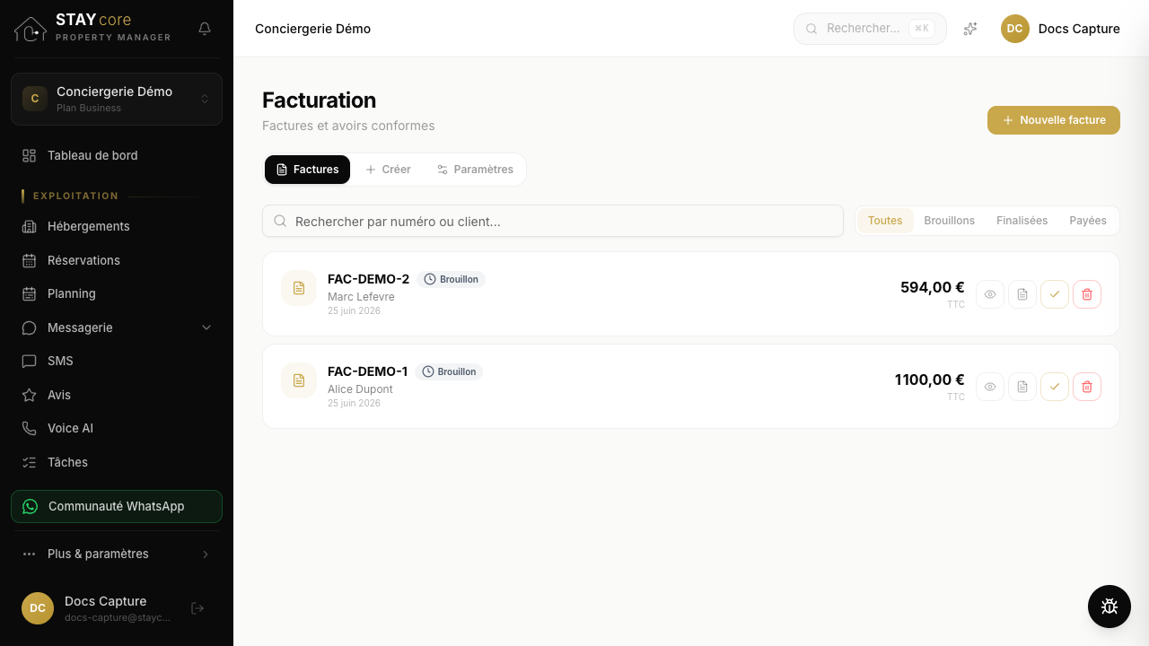Open Hébergements in the sidebar
Image resolution: width=1149 pixels, height=646 pixels.
[117, 226]
